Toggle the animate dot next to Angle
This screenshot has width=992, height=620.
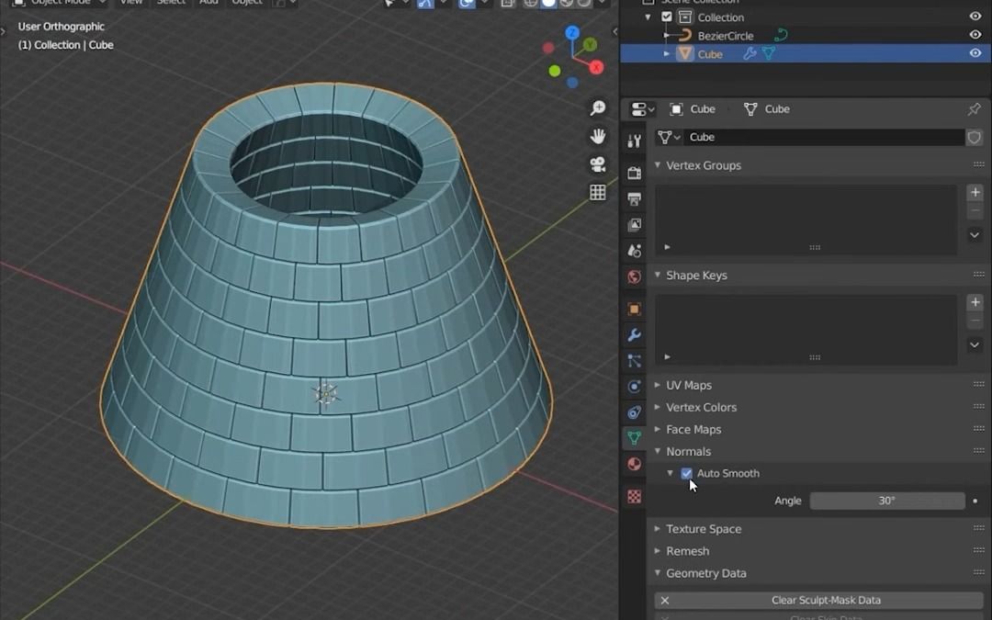tap(975, 502)
